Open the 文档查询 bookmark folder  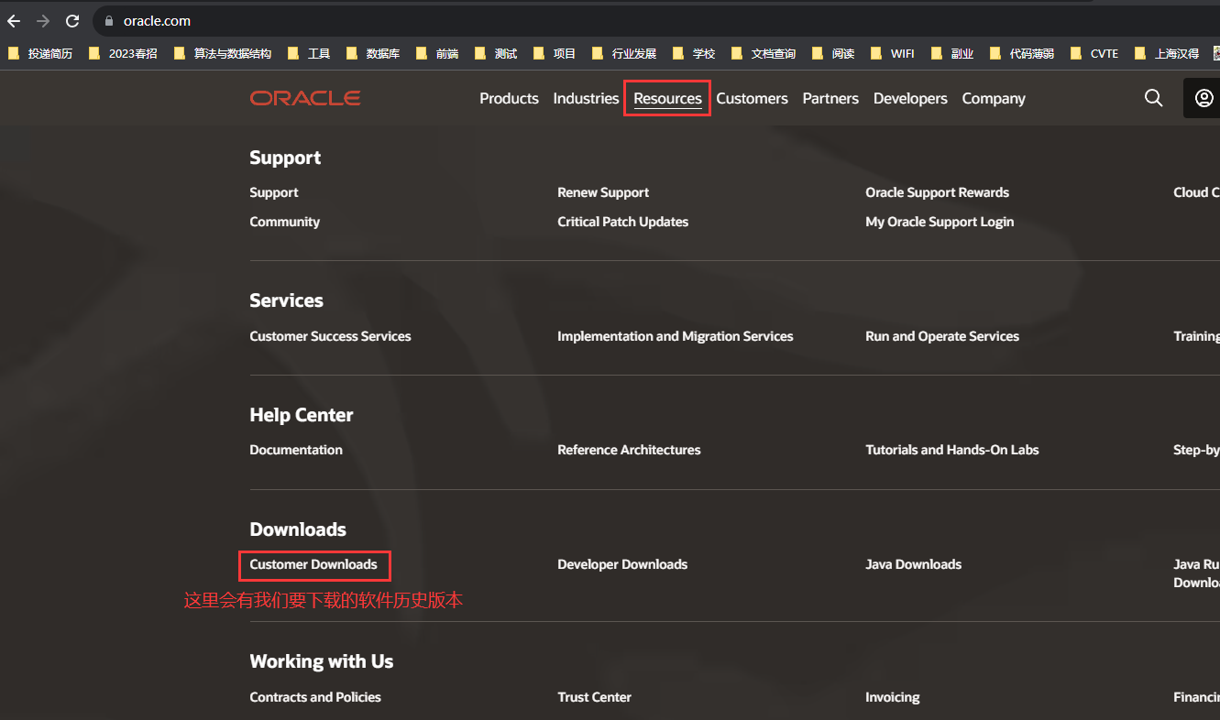click(x=764, y=53)
